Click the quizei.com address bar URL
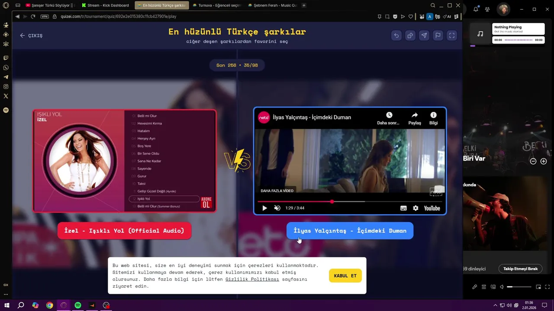The image size is (554, 311). point(119,16)
